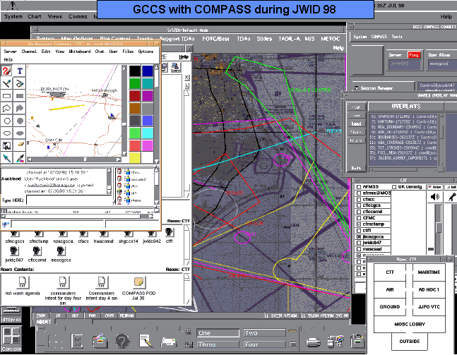Open the COMPASS POD Jul 30 note

(138, 289)
